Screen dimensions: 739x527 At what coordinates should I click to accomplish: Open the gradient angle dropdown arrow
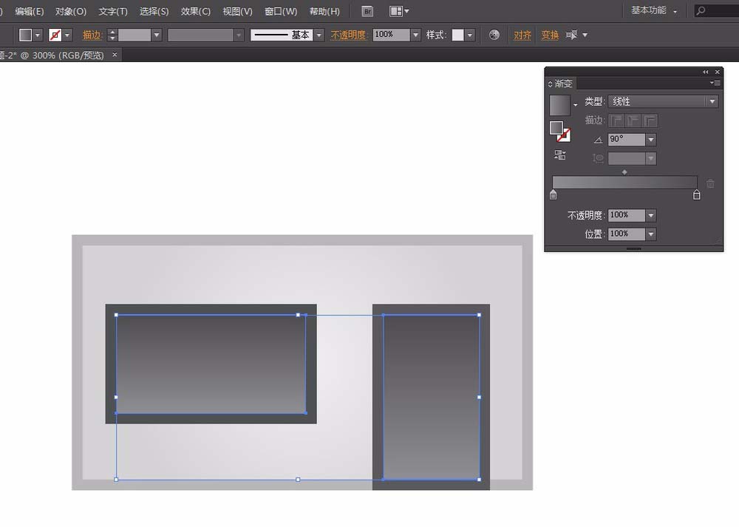coord(651,140)
